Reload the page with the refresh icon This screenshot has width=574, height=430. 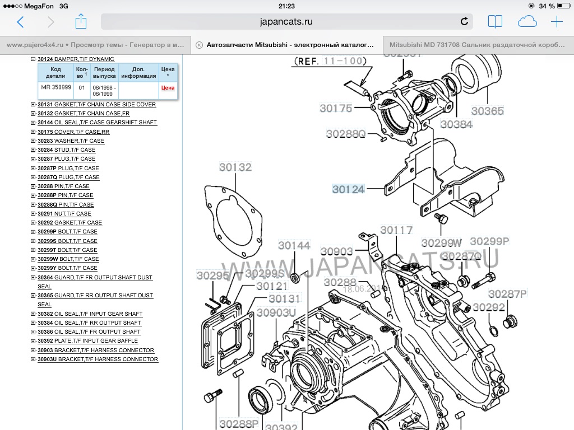click(464, 22)
